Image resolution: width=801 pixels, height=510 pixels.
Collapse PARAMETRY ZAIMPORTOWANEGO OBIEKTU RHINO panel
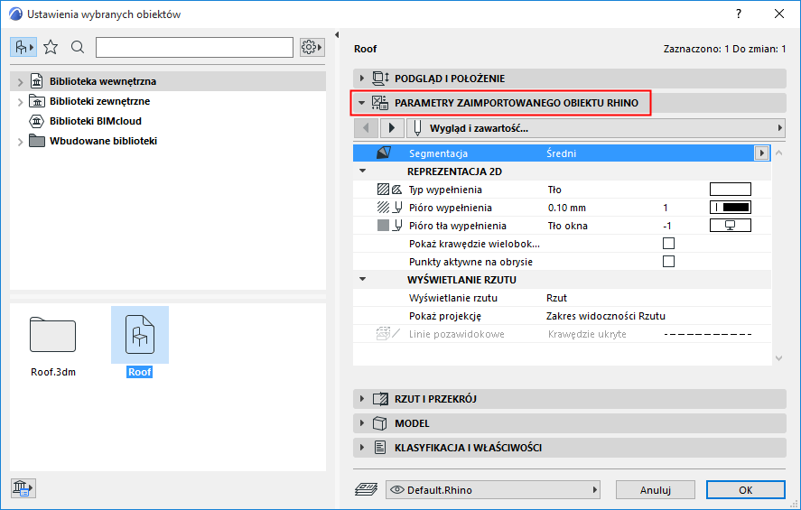[x=362, y=103]
